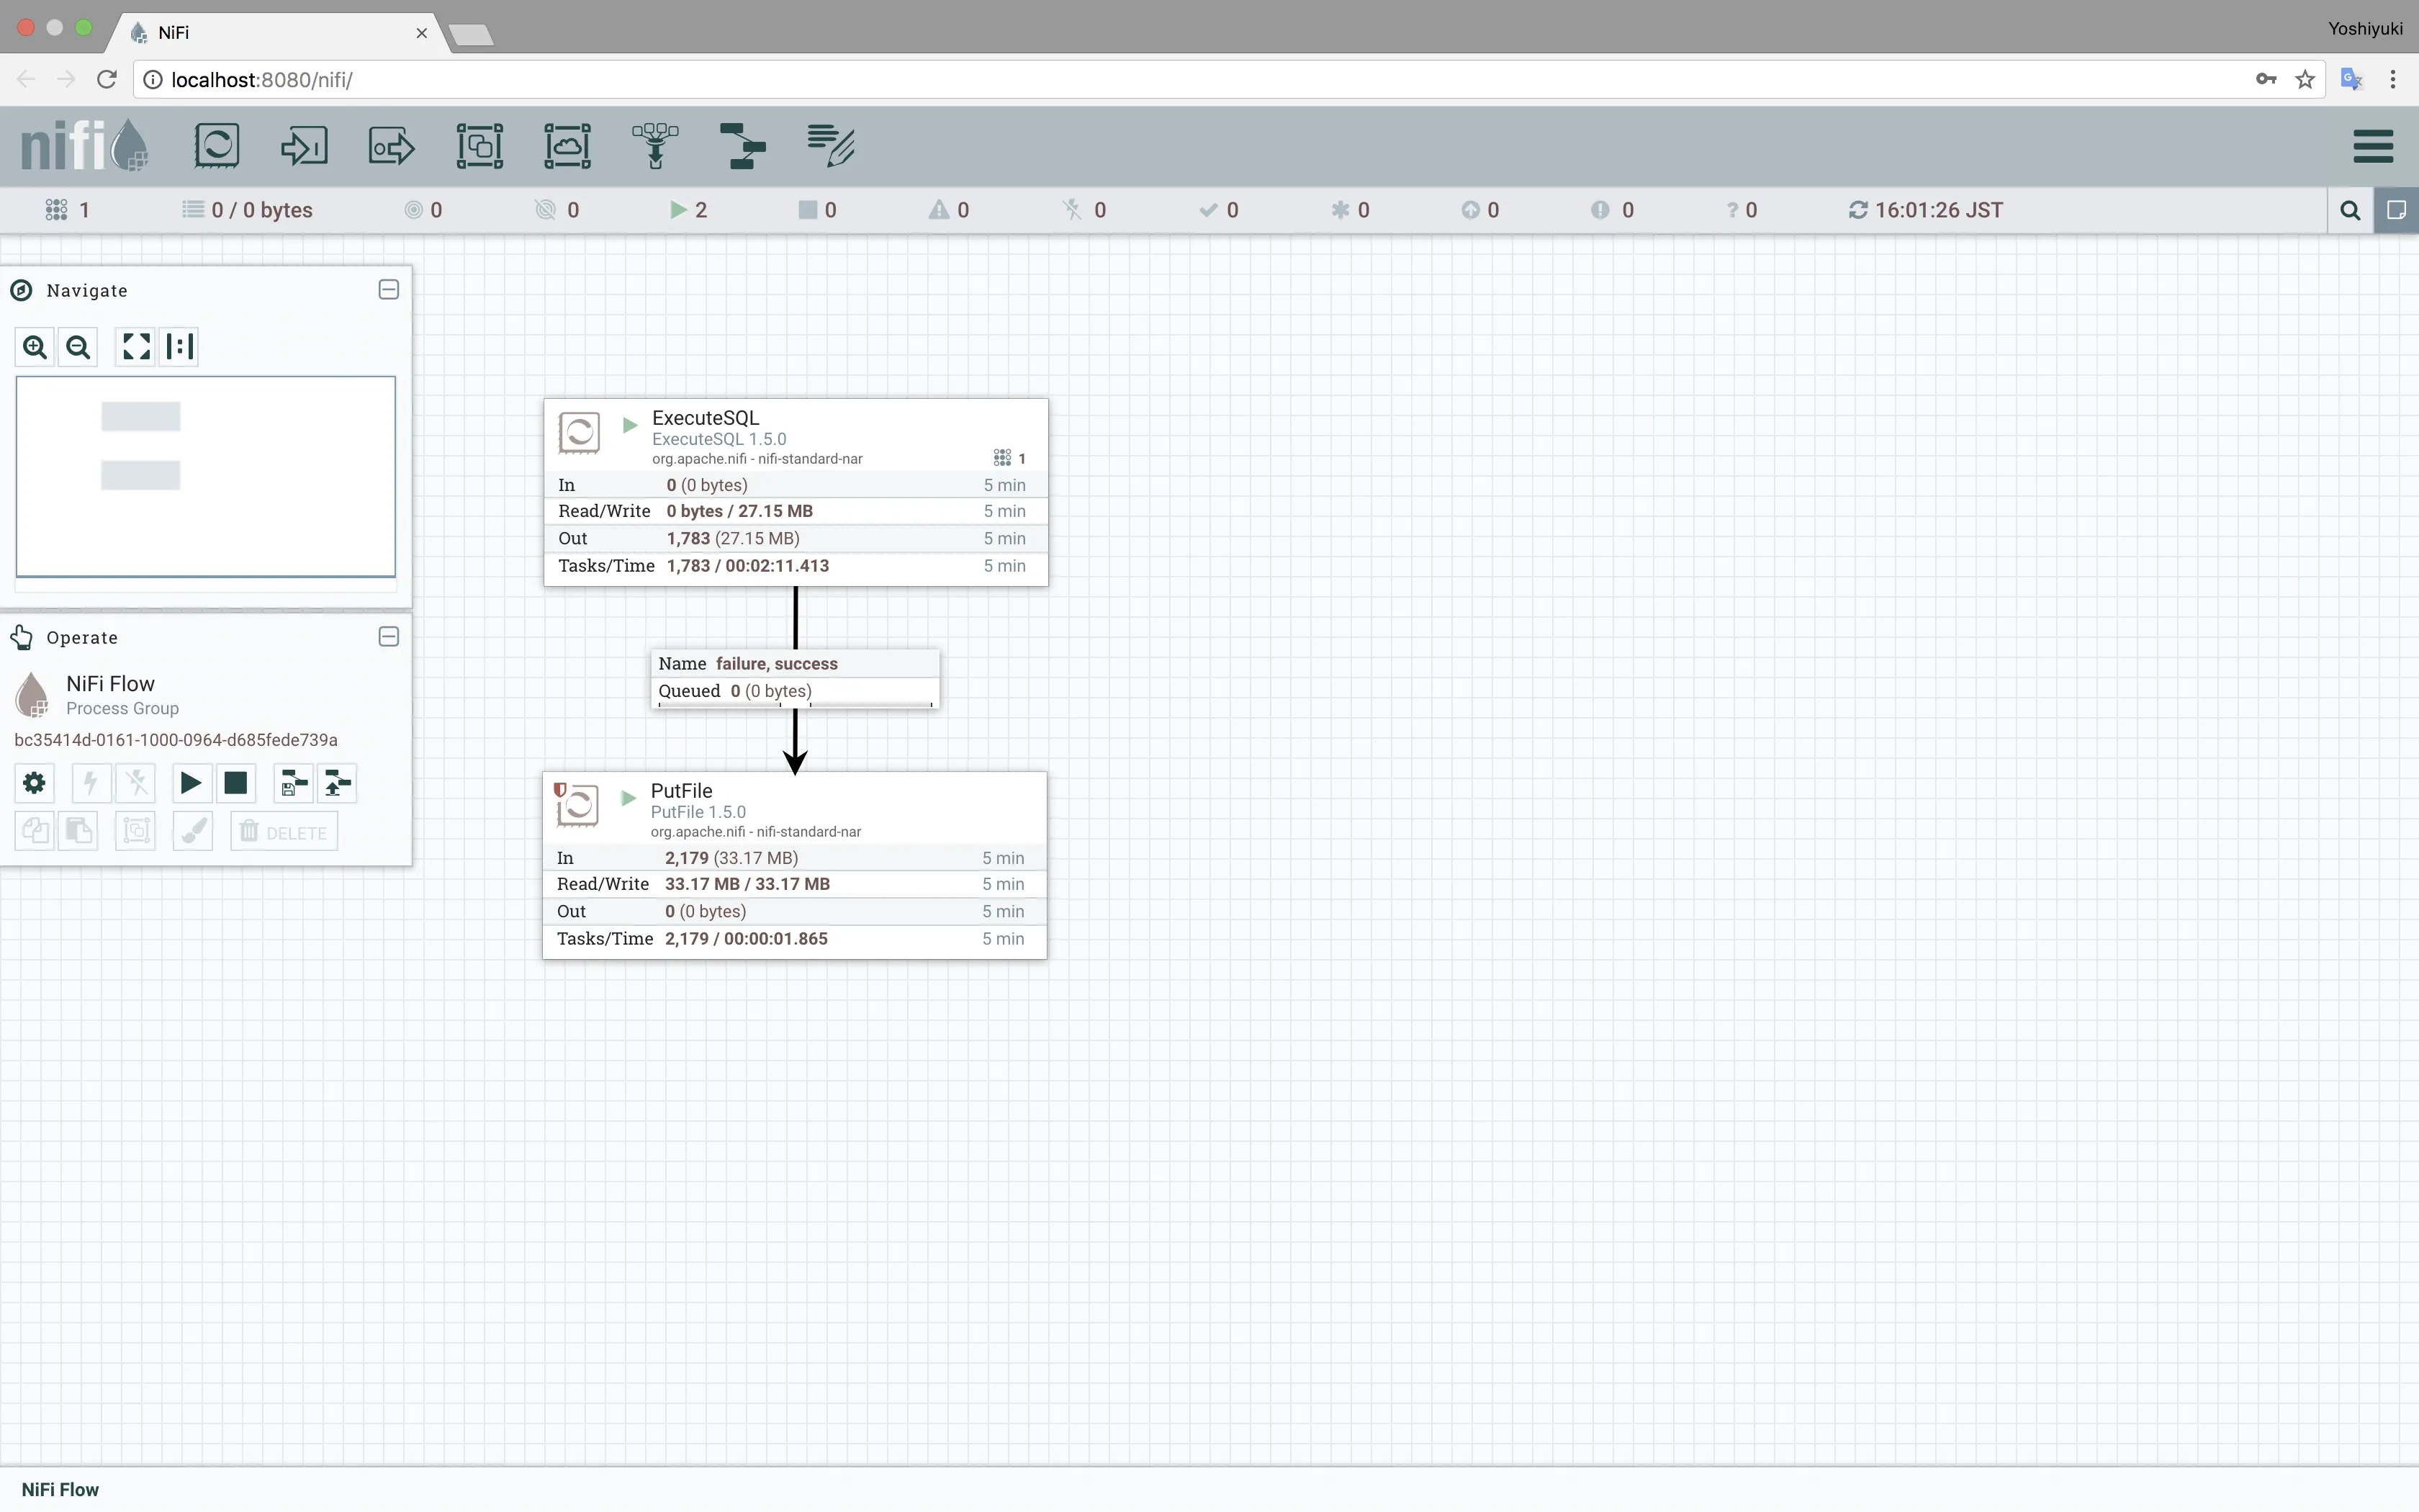This screenshot has width=2419, height=1512.
Task: Open process group configuration gear
Action: coord(34,783)
